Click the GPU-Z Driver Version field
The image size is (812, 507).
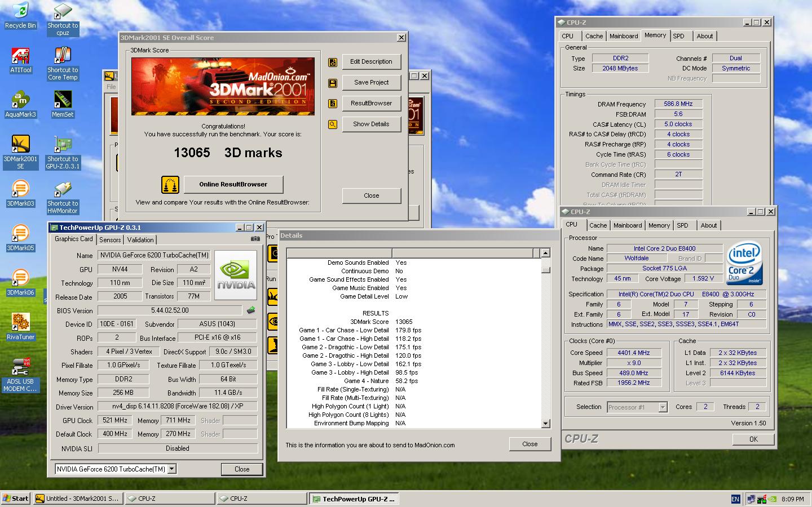178,406
